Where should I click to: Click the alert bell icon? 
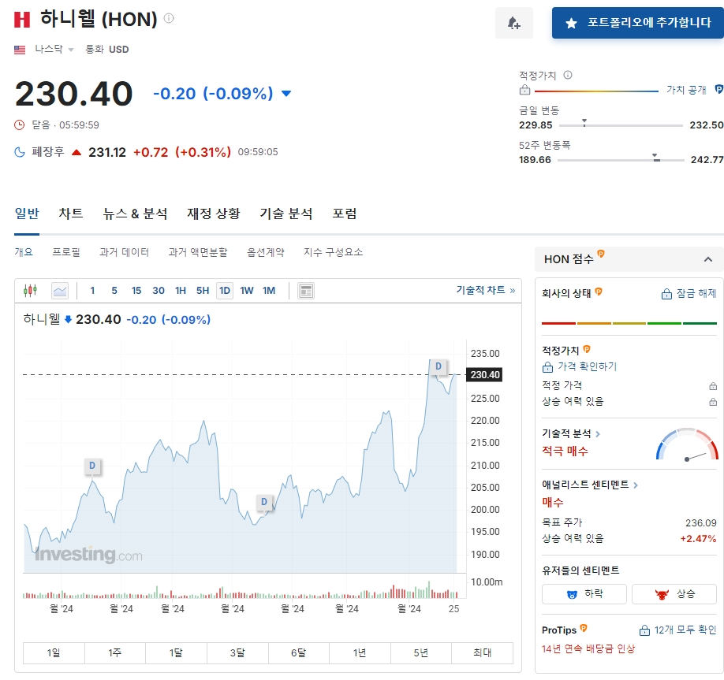click(x=514, y=23)
